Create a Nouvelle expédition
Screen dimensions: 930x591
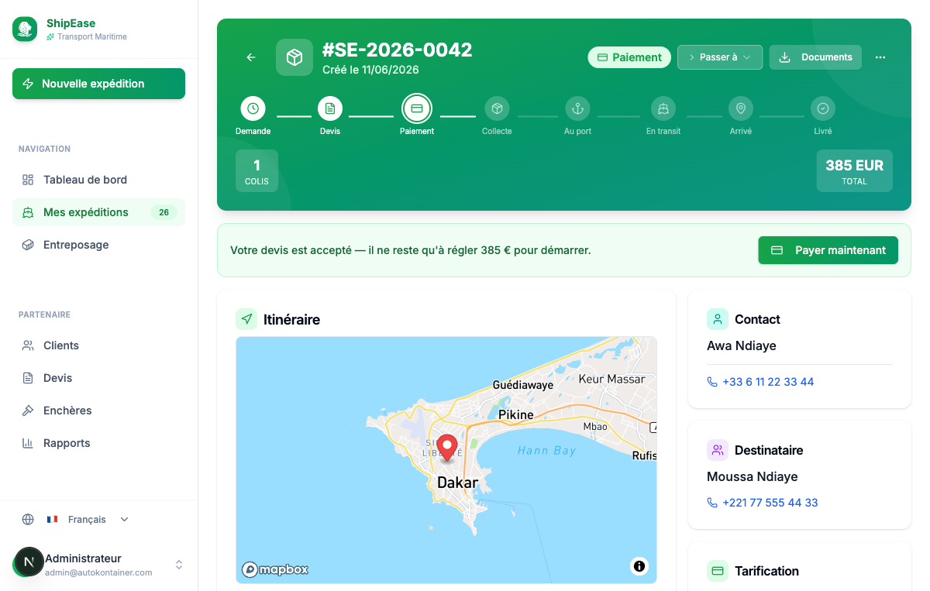click(98, 84)
